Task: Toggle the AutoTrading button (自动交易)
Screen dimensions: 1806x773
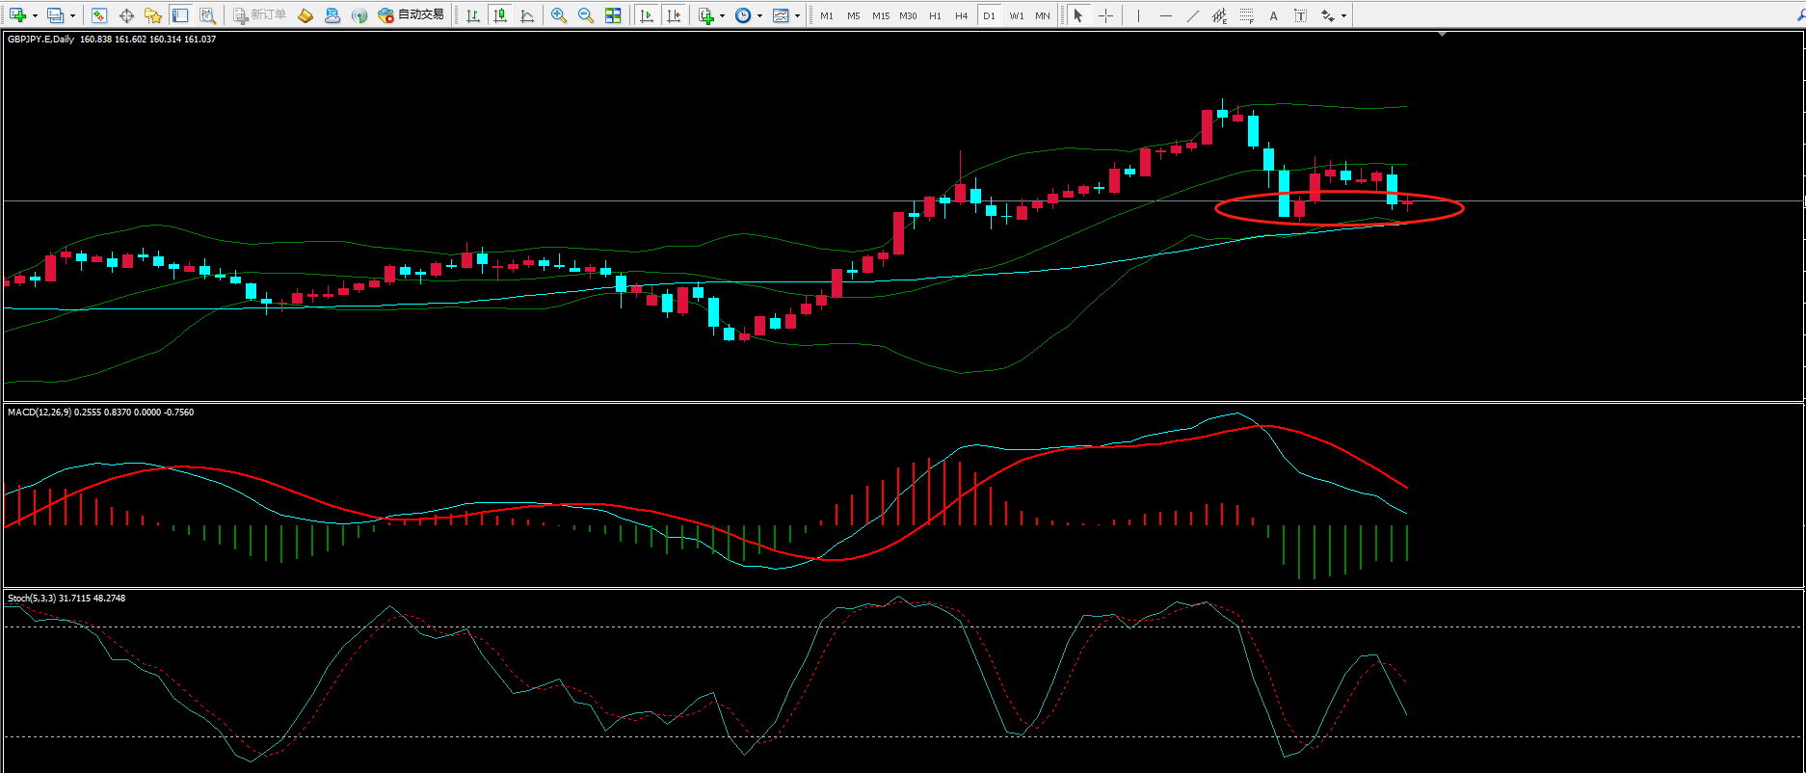Action: pos(412,15)
